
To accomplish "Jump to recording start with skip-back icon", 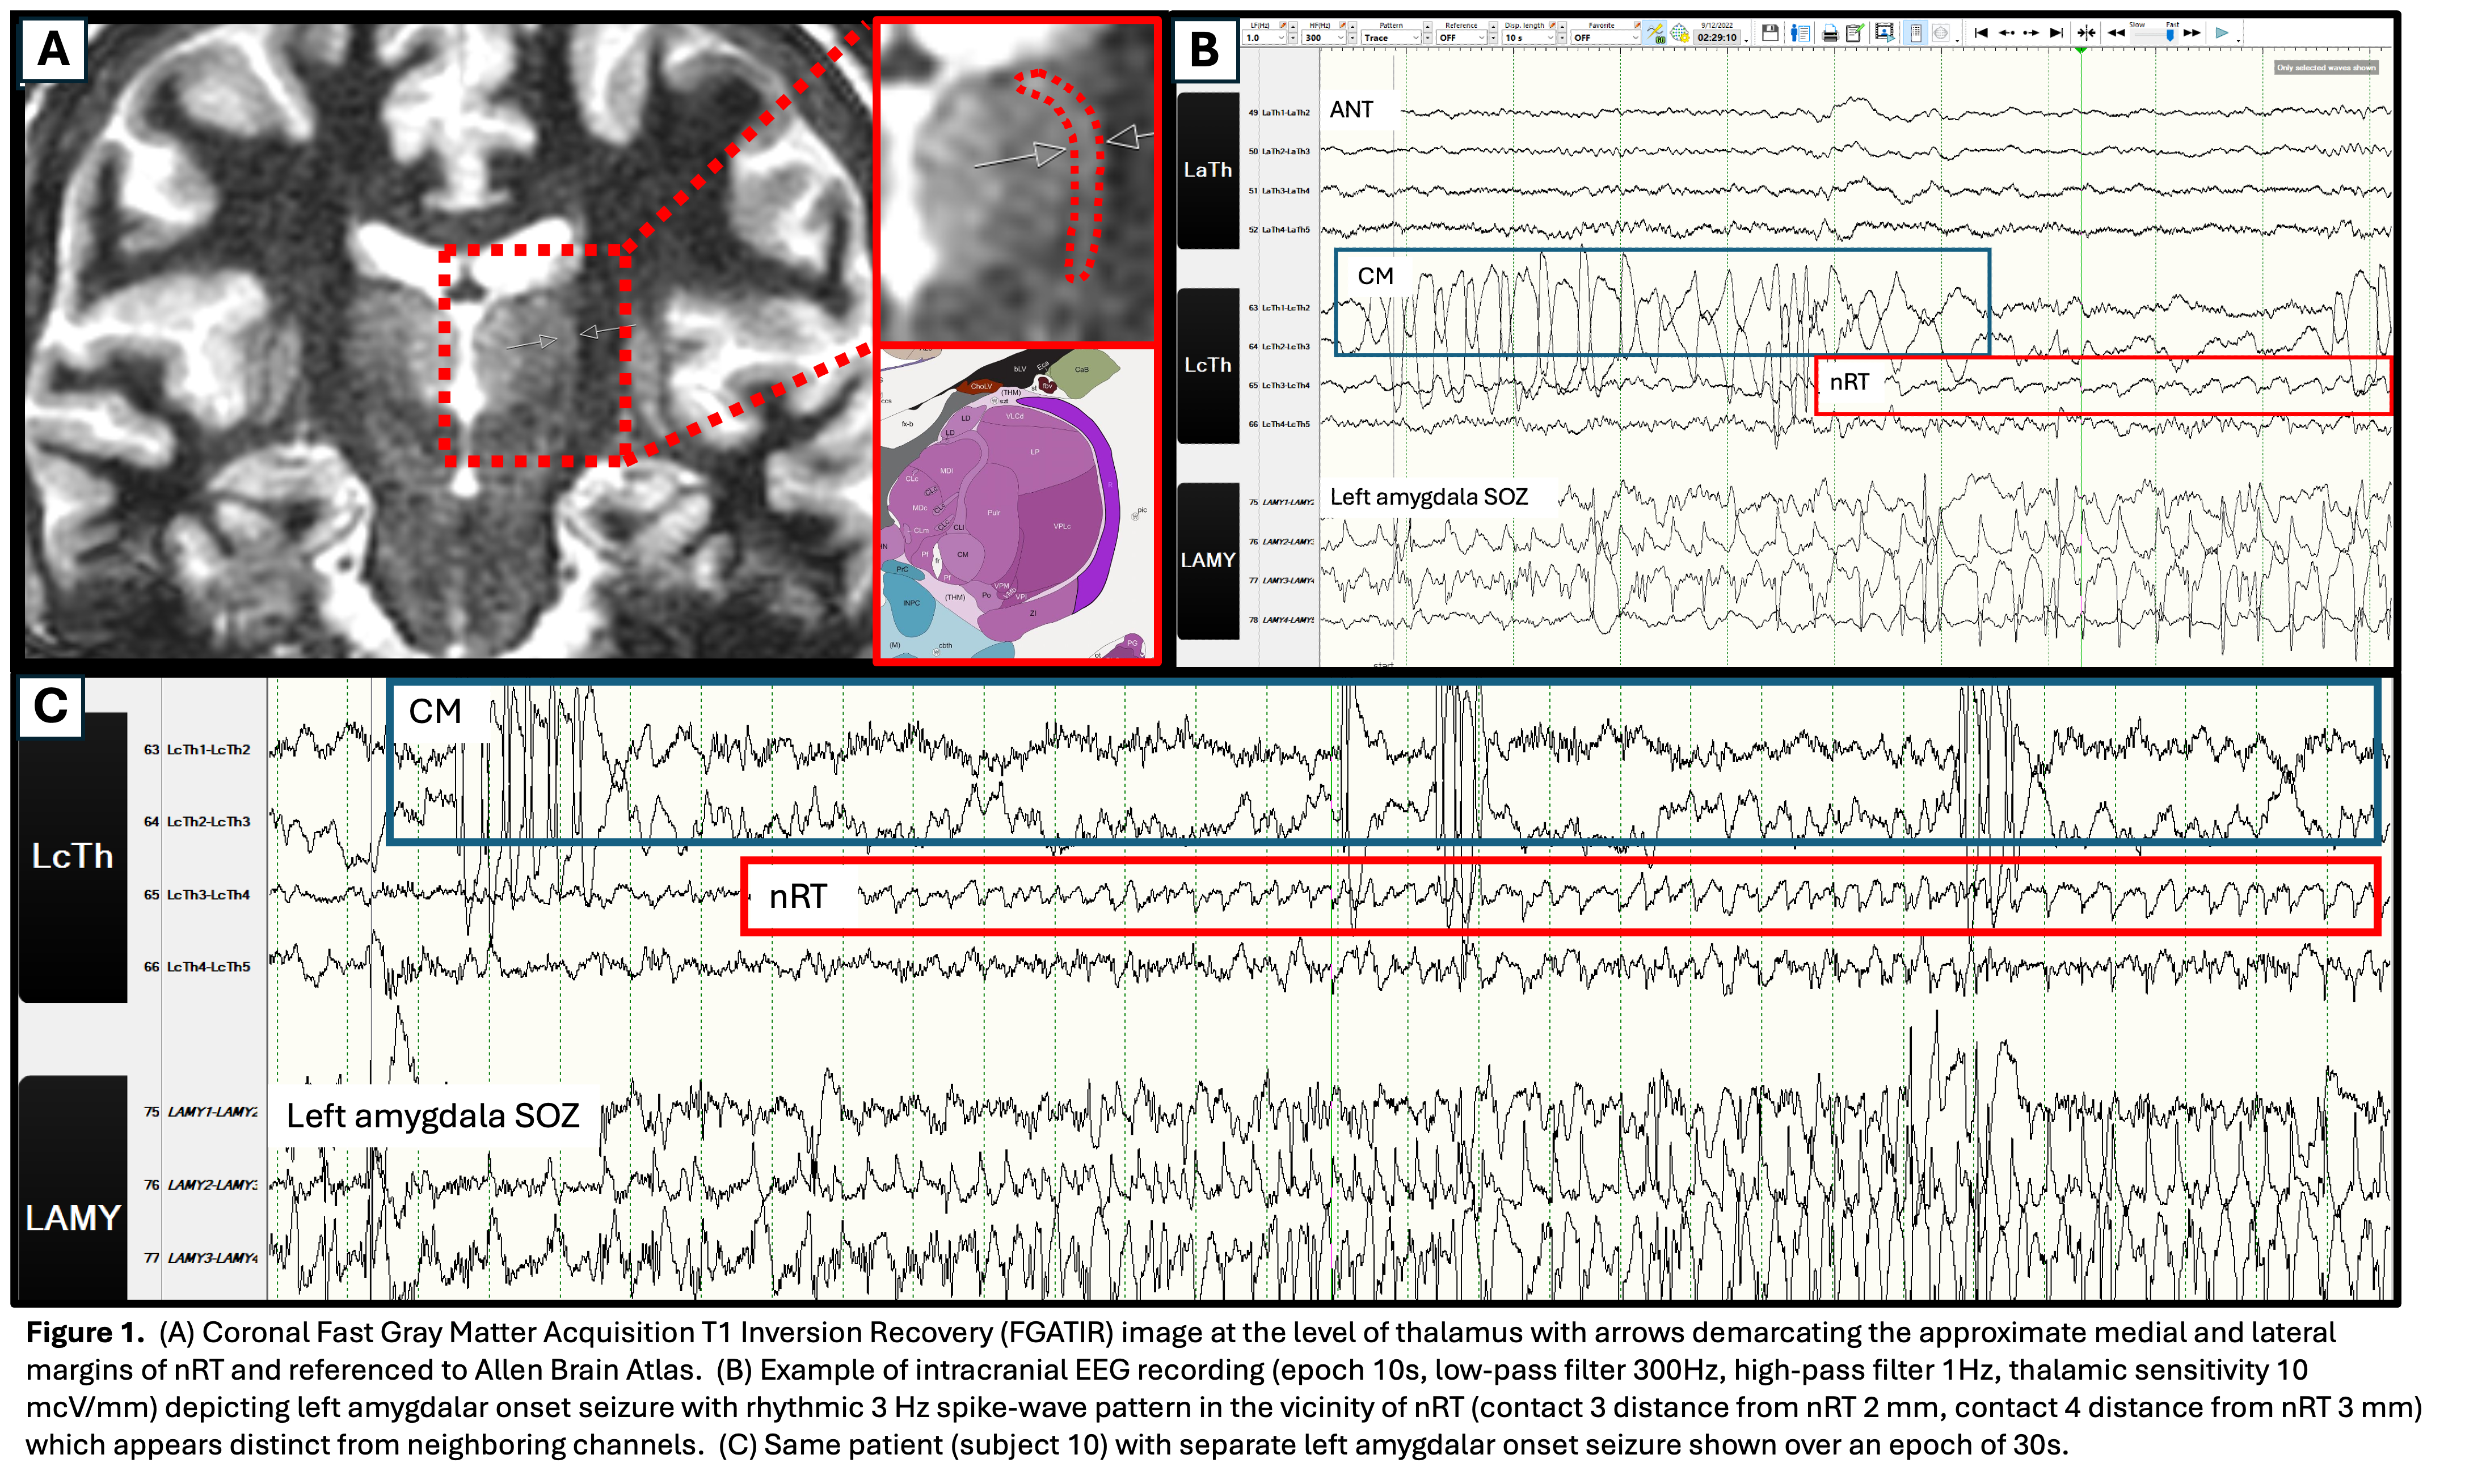I will (1981, 33).
